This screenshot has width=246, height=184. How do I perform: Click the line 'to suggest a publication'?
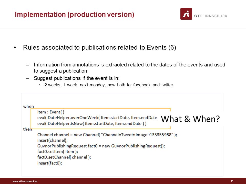pos(60,71)
